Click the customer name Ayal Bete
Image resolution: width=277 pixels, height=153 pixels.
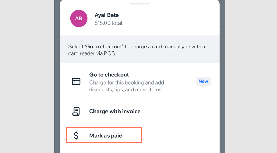pyautogui.click(x=106, y=15)
